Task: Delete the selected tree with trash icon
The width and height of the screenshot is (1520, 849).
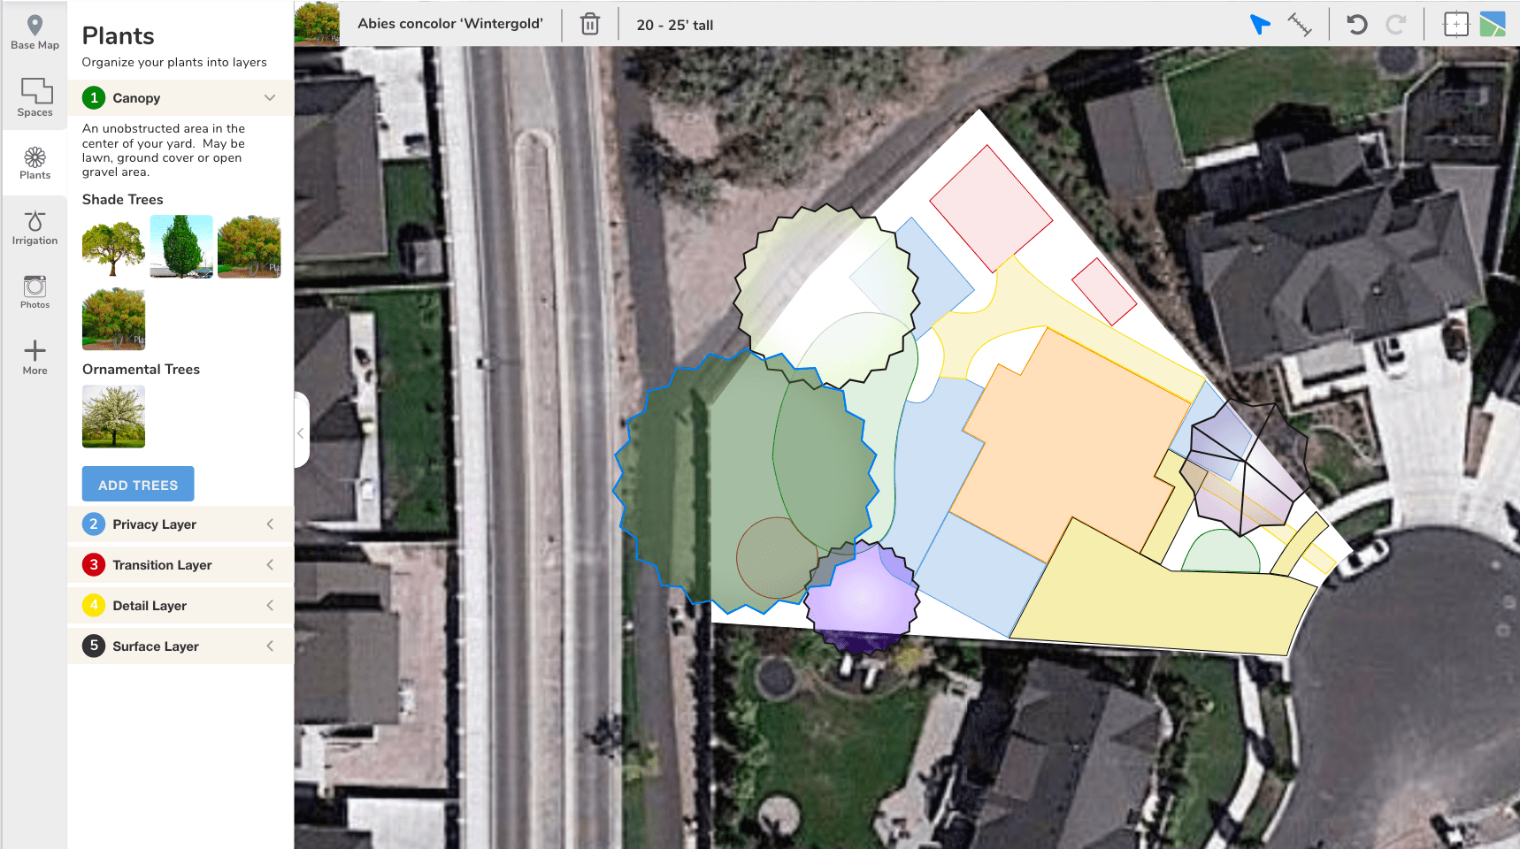Action: tap(590, 24)
